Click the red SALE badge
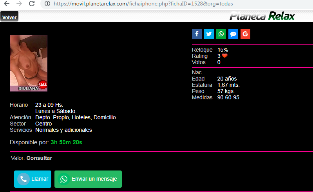The height and width of the screenshot is (192, 313). click(43, 85)
